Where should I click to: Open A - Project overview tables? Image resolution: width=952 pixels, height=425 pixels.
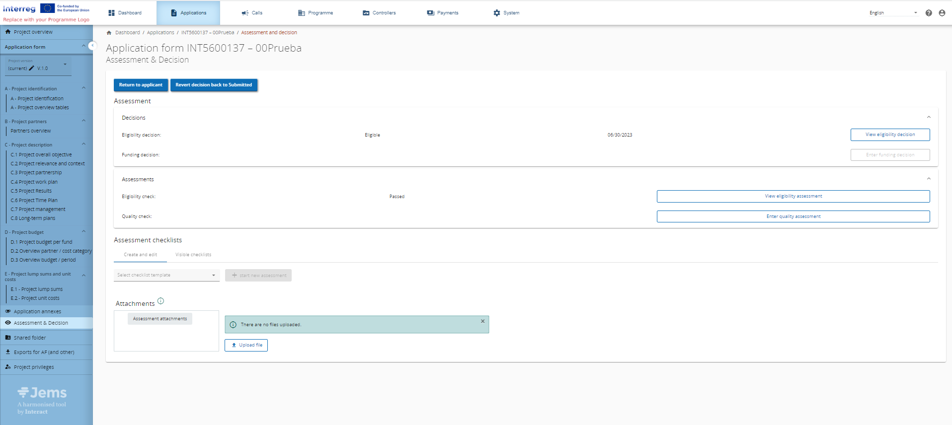(x=40, y=107)
